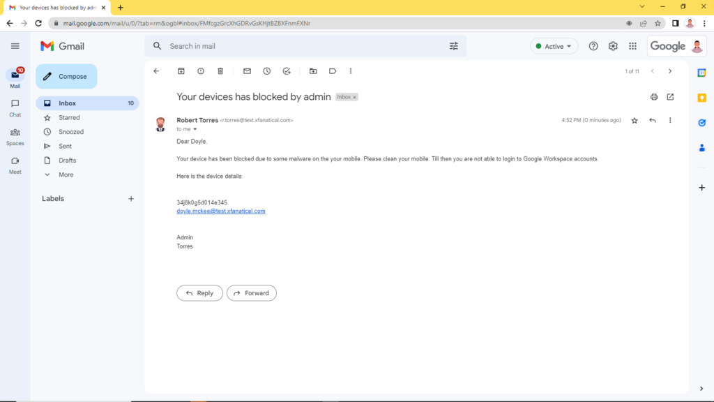Viewport: 714px width, 402px height.
Task: Reply to the email
Action: pos(199,292)
